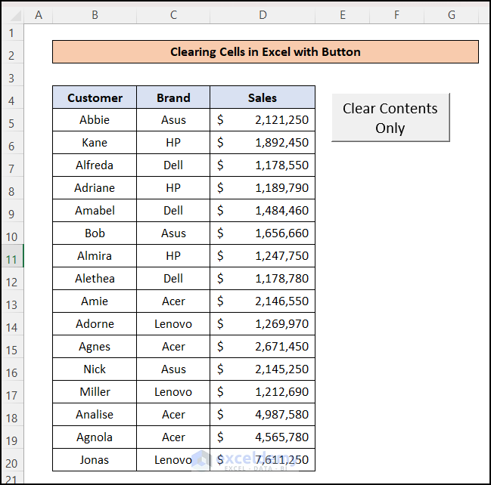The width and height of the screenshot is (491, 485).
Task: Select column D header
Action: tap(263, 15)
